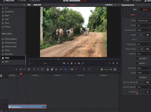Toggle the linked selection chain icon
The height and width of the screenshot is (112, 151).
click(x=52, y=69)
